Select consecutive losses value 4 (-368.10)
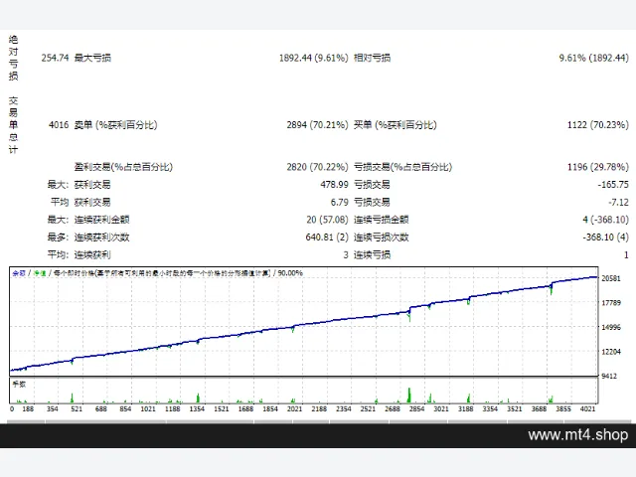 pyautogui.click(x=605, y=220)
